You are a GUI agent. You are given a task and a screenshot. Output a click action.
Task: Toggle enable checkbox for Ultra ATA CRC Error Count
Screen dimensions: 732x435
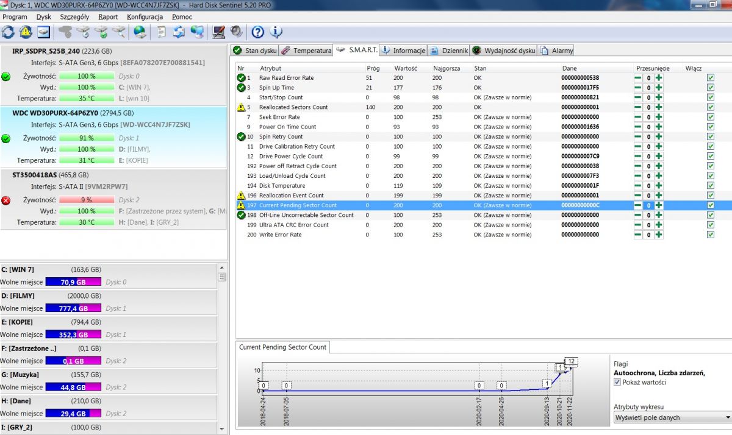710,225
